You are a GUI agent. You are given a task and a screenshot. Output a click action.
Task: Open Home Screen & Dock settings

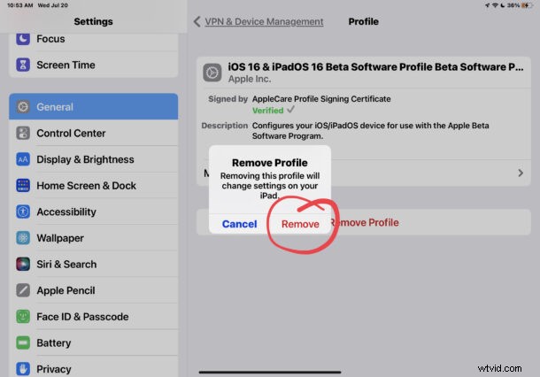tap(94, 186)
